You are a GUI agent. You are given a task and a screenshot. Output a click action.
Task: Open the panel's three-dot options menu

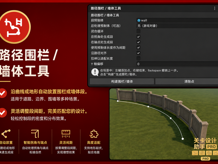click(214, 8)
